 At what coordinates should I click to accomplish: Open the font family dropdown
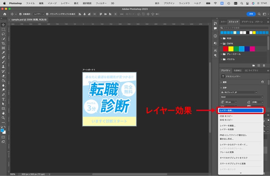[x=256, y=92]
